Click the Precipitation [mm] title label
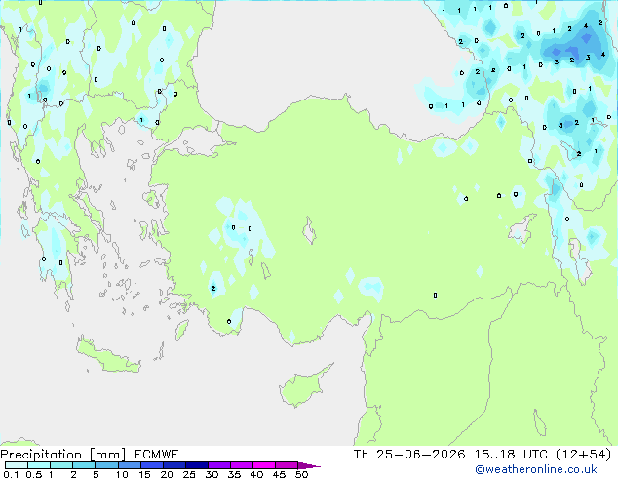This screenshot has height=478, width=618. tap(63, 455)
